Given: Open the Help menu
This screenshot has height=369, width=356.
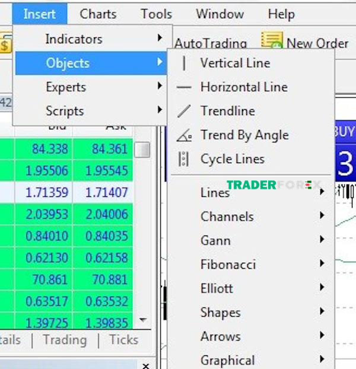Looking at the screenshot, I should coord(281,14).
